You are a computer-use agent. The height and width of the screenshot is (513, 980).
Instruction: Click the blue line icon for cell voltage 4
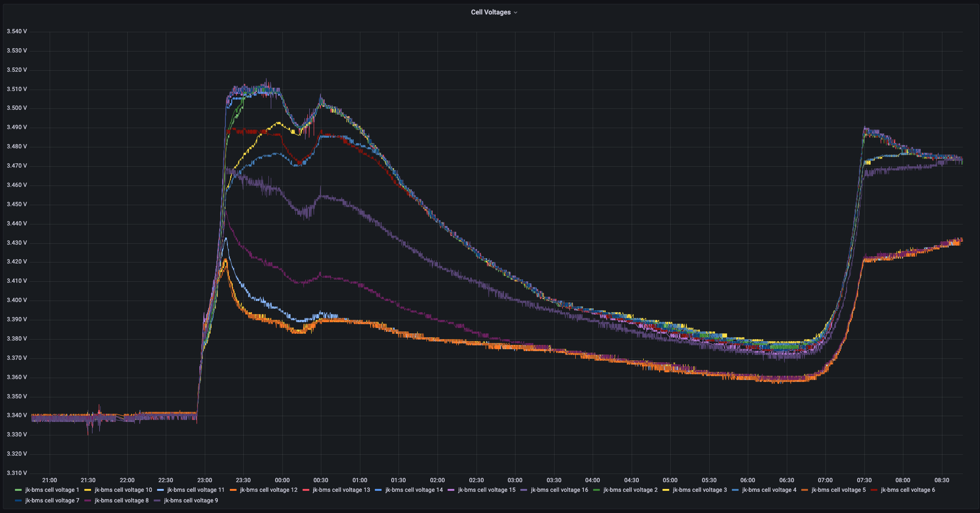coord(735,490)
